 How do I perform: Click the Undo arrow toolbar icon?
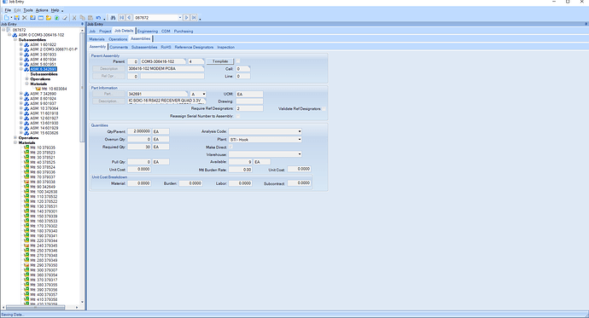pos(98,18)
